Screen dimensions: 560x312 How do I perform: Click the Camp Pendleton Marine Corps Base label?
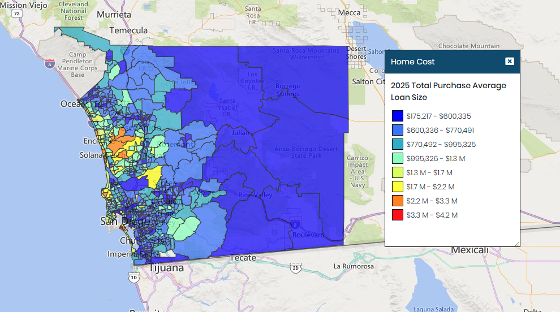(77, 64)
